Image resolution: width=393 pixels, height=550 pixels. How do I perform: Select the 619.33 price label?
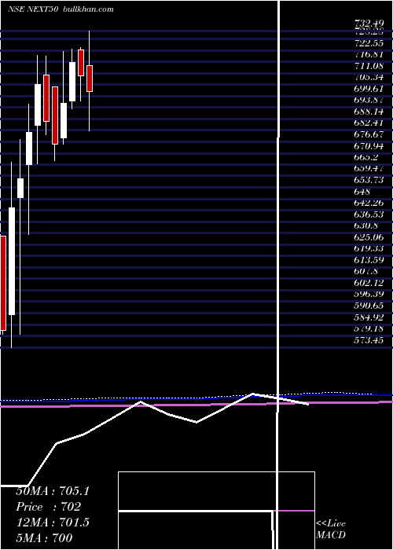pyautogui.click(x=369, y=249)
